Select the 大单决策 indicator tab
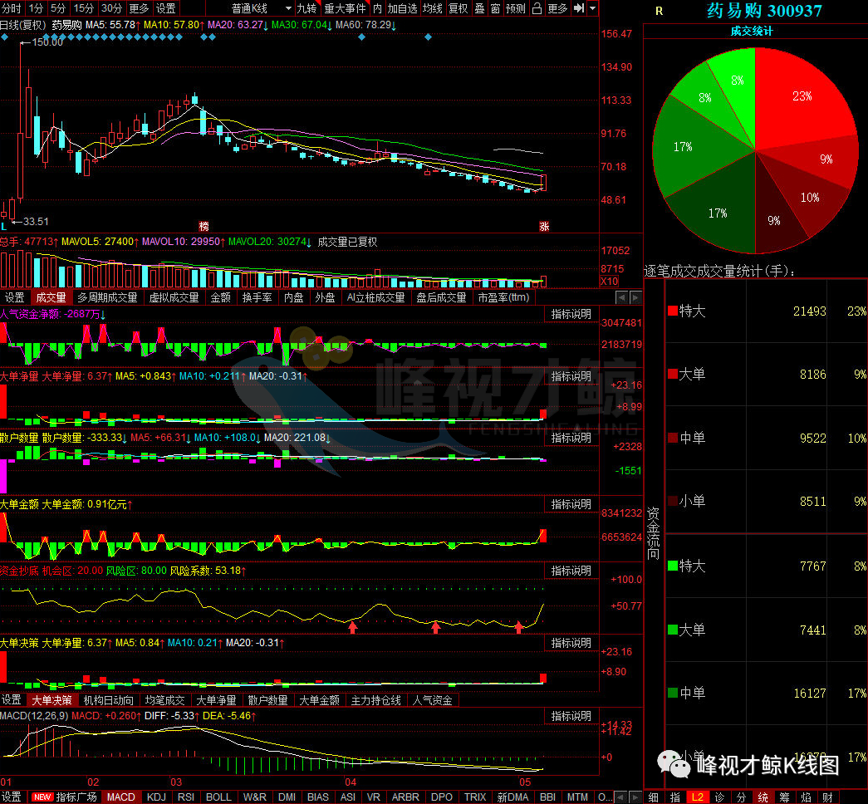The width and height of the screenshot is (868, 804). [52, 700]
